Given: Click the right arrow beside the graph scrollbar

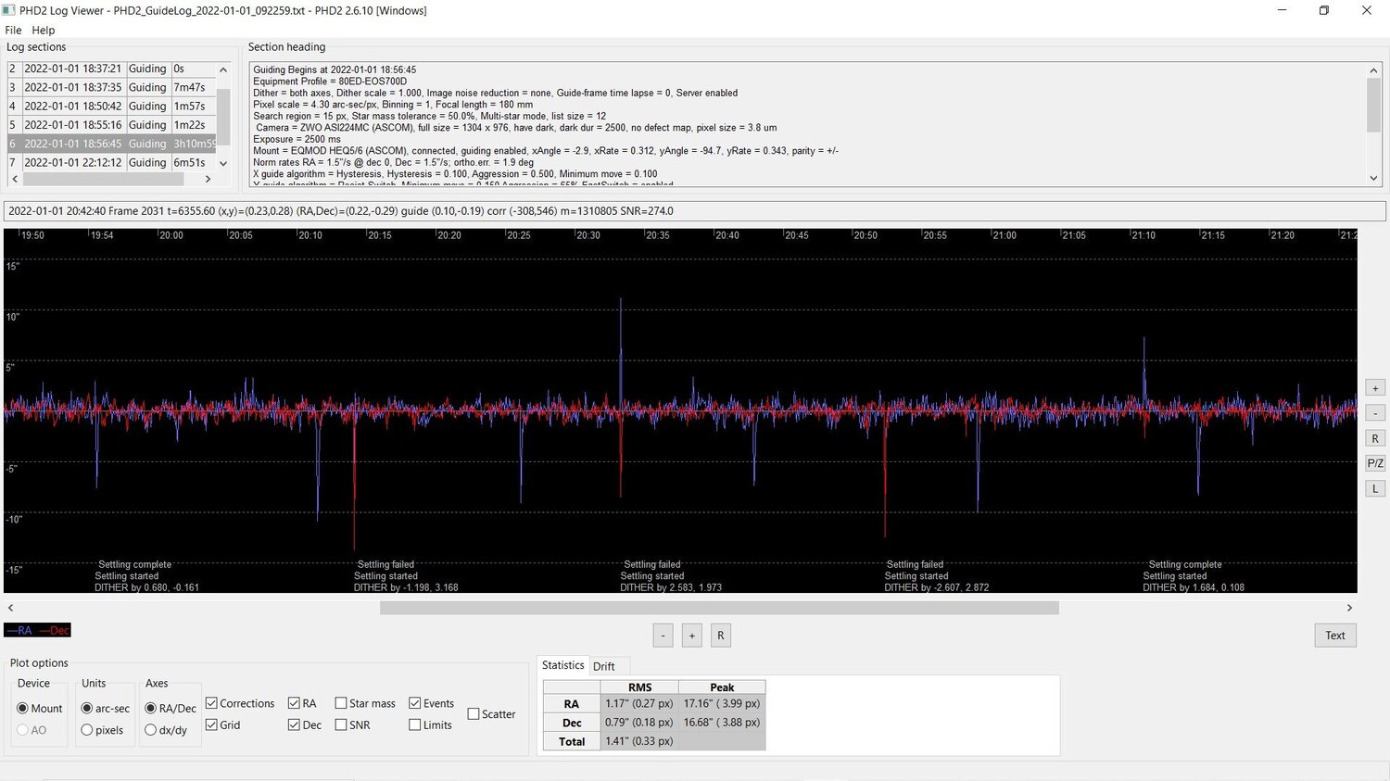Looking at the screenshot, I should click(1350, 608).
